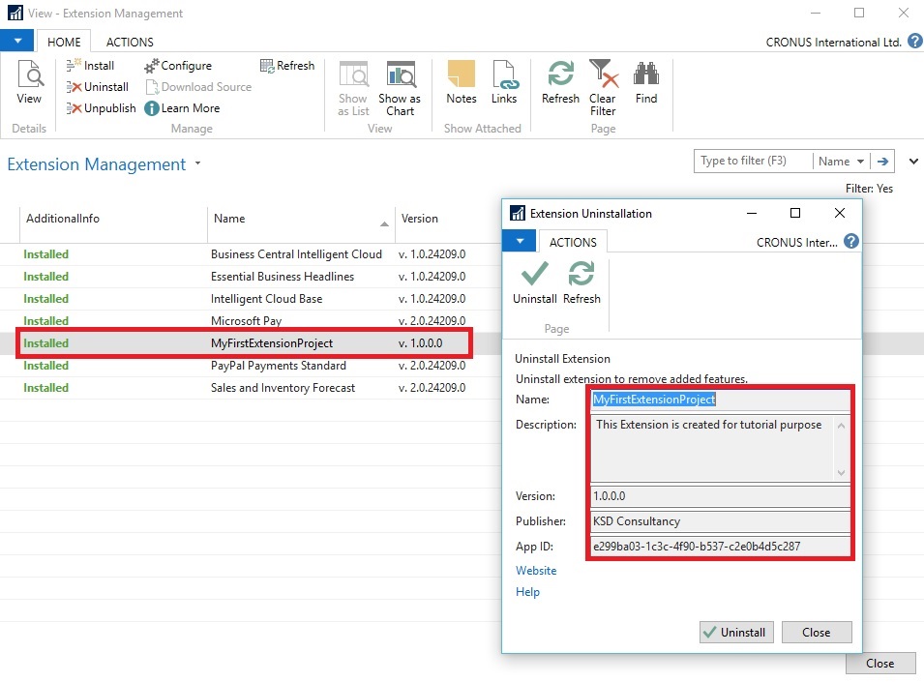The image size is (924, 682).
Task: Open the Website link in dialog
Action: point(536,571)
